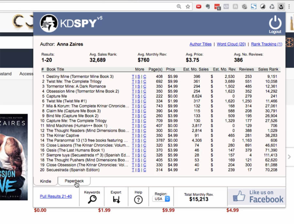Click the Sales Rank column header
The width and height of the screenshot is (294, 224).
click(x=268, y=69)
